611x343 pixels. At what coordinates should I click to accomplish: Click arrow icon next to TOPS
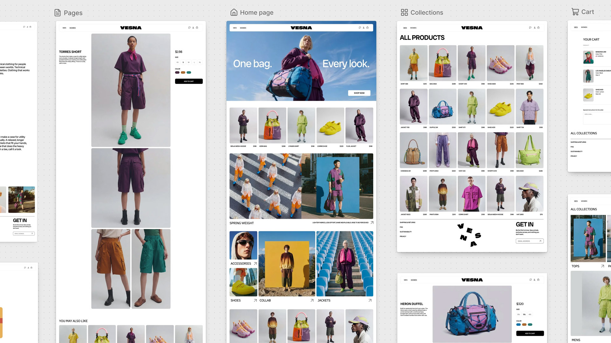pyautogui.click(x=602, y=266)
